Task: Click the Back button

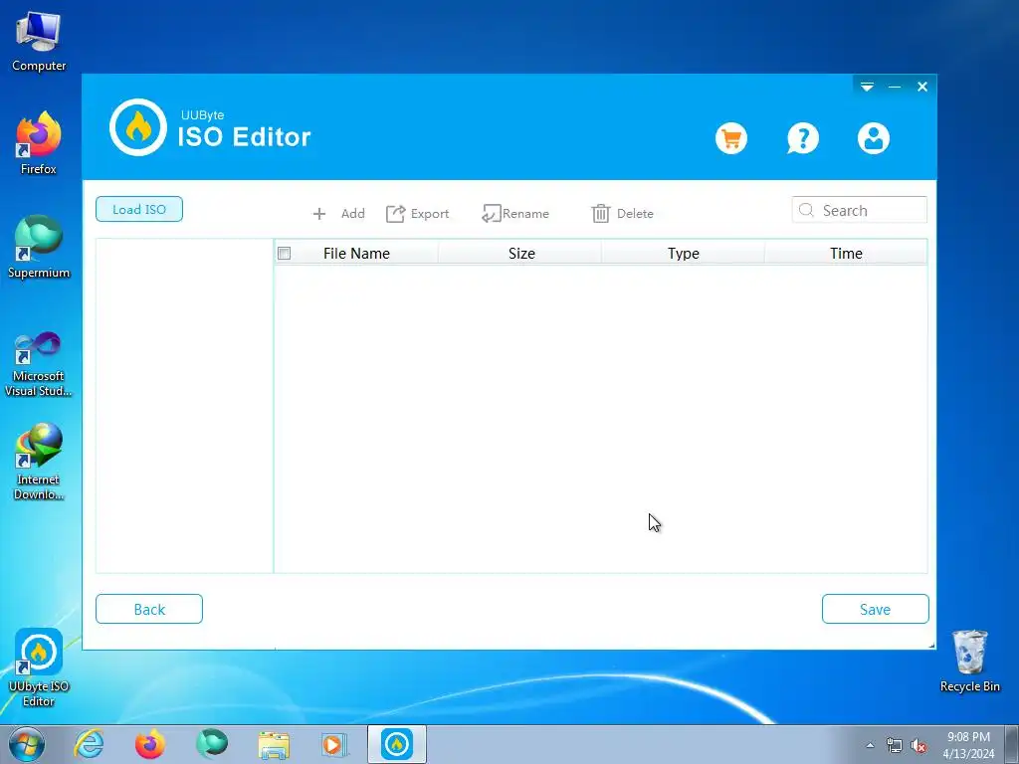Action: [149, 610]
